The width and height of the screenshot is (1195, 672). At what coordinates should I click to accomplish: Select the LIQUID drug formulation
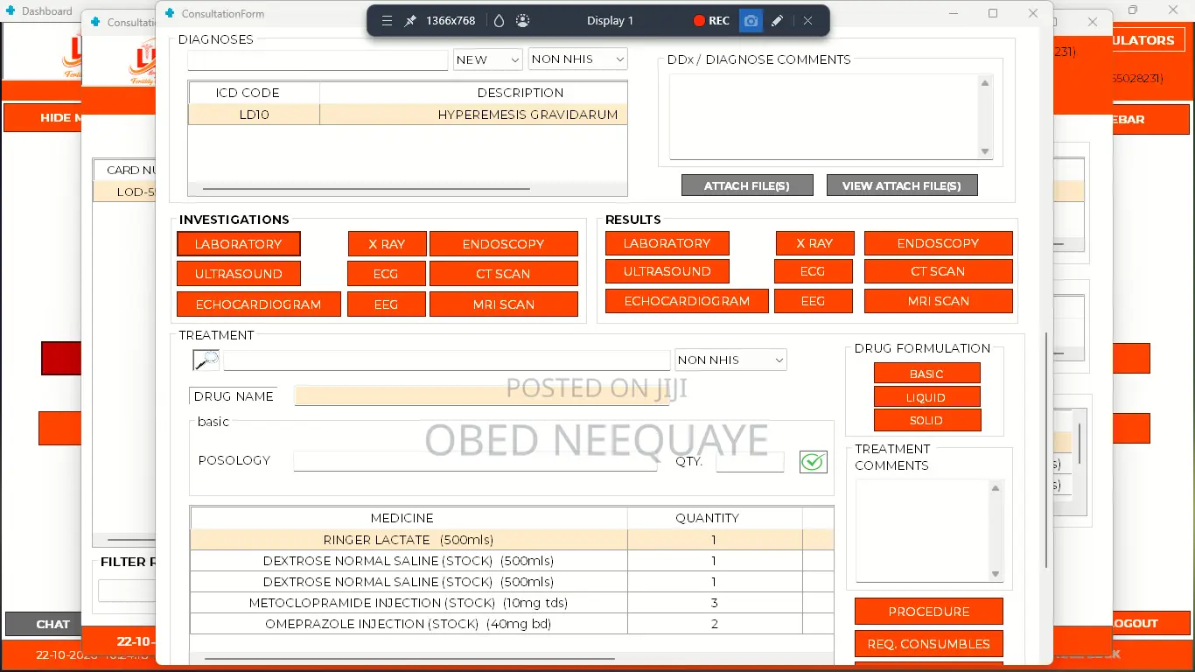coord(926,397)
